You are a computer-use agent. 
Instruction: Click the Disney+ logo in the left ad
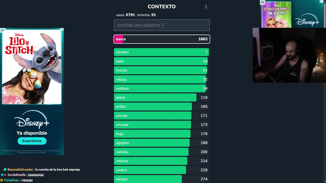tap(32, 120)
